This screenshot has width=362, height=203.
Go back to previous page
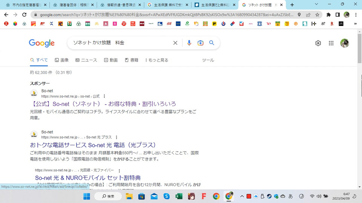point(6,15)
